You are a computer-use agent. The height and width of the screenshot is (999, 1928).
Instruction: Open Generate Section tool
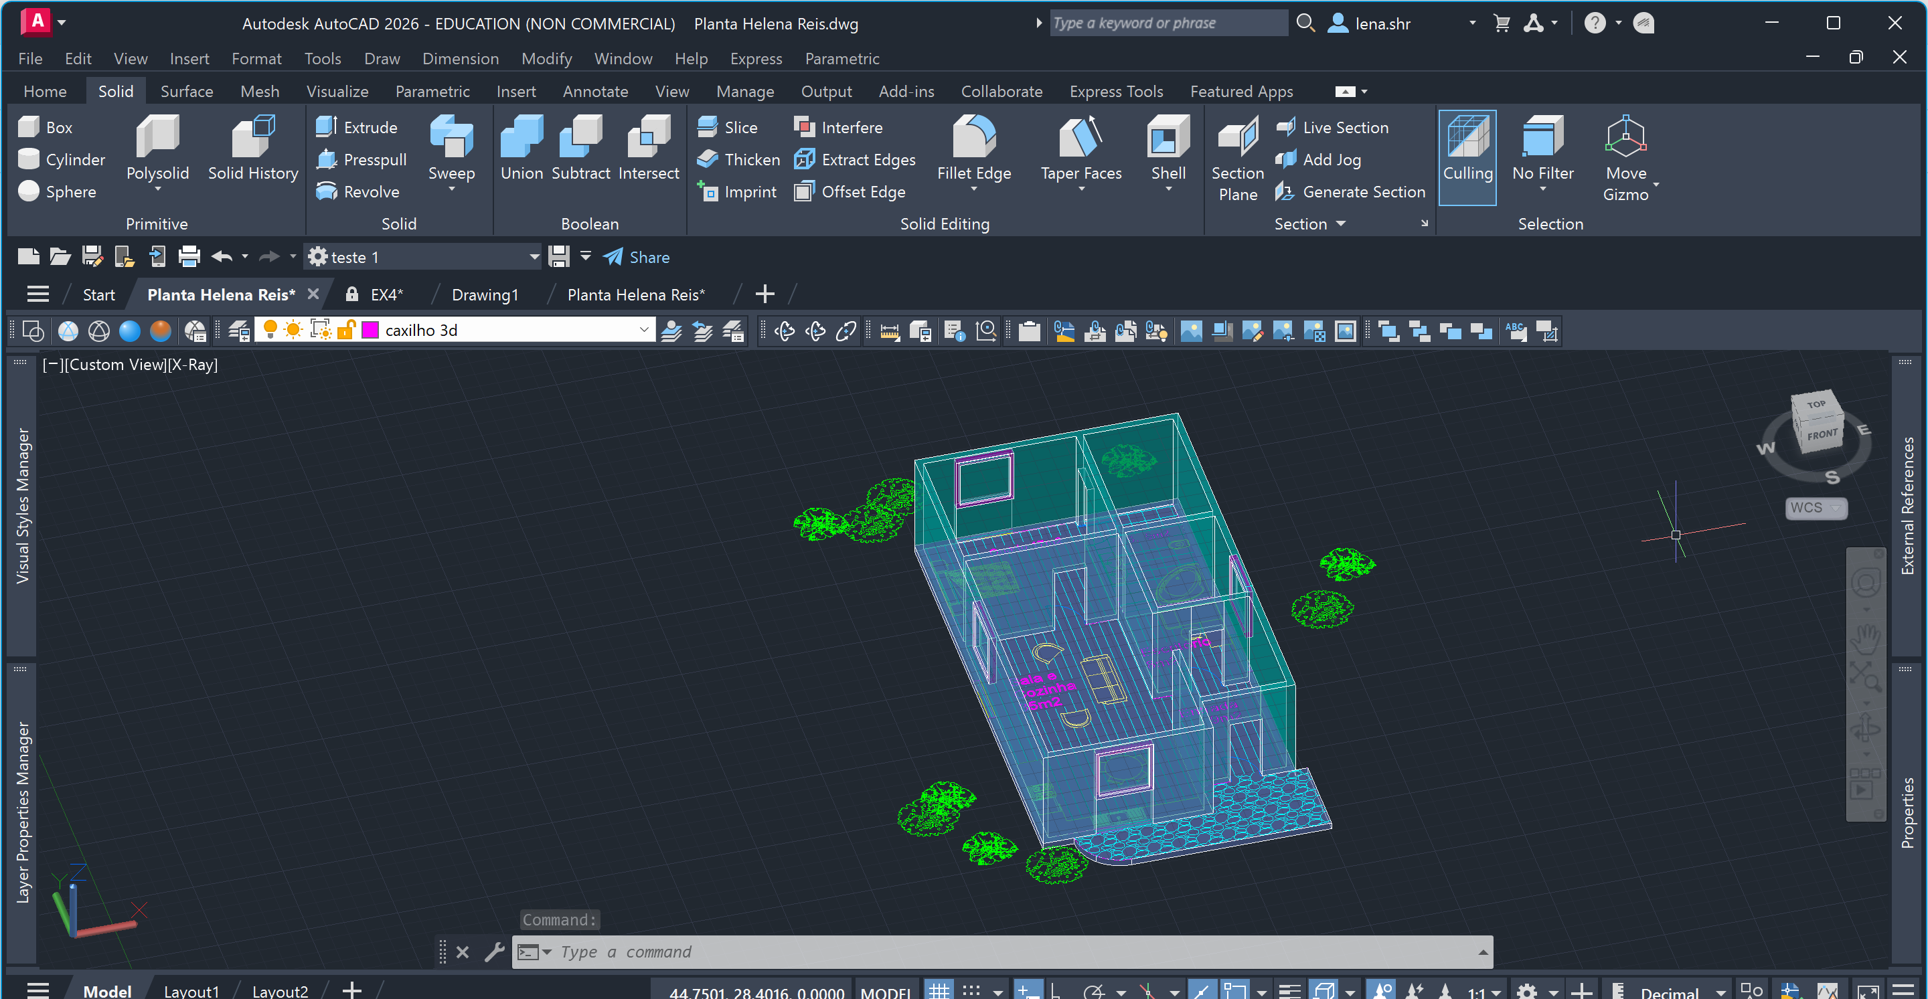pos(1350,191)
